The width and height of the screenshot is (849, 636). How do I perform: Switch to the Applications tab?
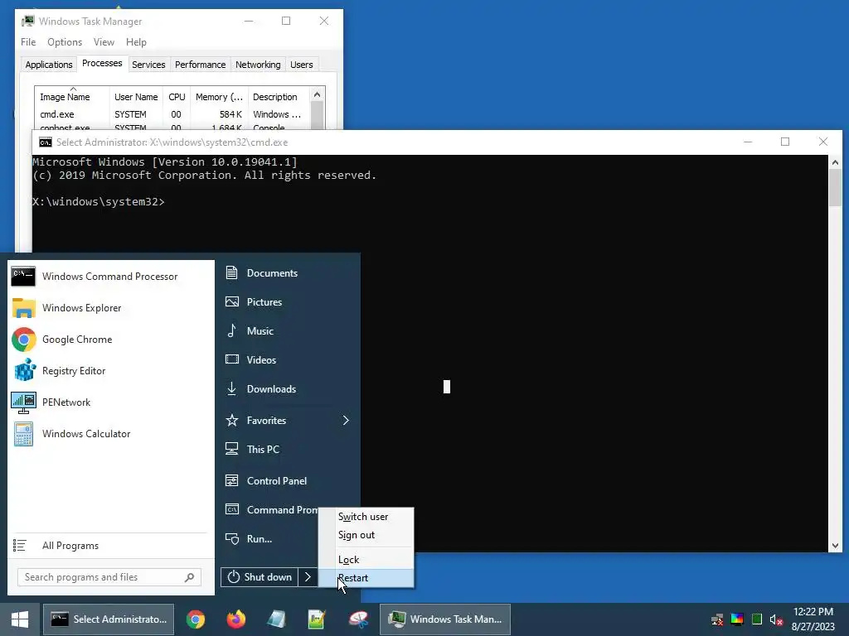pyautogui.click(x=49, y=65)
